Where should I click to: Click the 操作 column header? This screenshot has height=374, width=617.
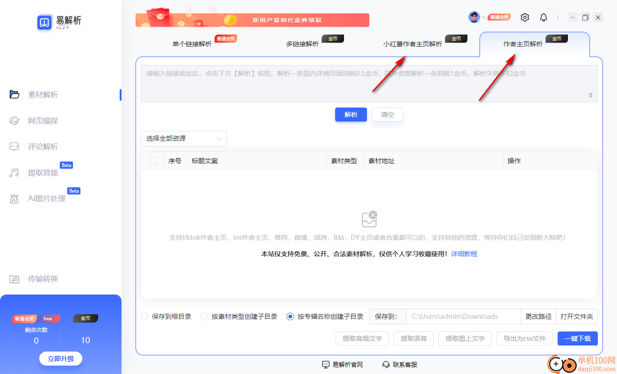click(514, 161)
